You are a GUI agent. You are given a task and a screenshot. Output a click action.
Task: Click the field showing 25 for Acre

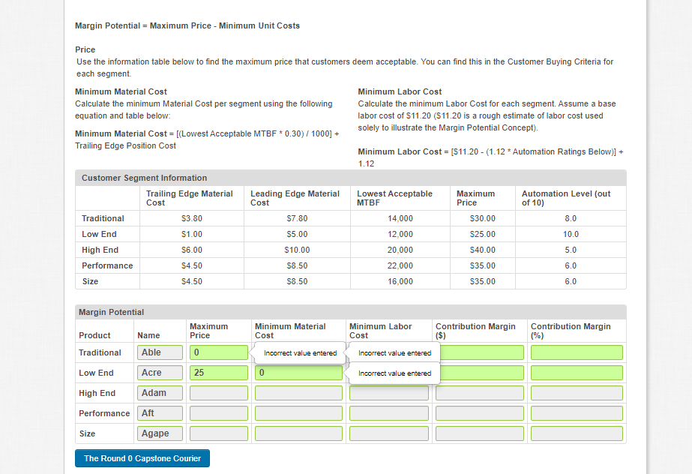[x=218, y=372]
